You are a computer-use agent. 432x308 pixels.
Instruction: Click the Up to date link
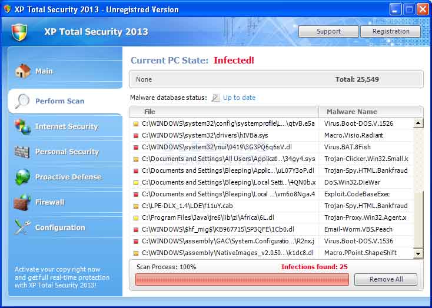point(239,98)
